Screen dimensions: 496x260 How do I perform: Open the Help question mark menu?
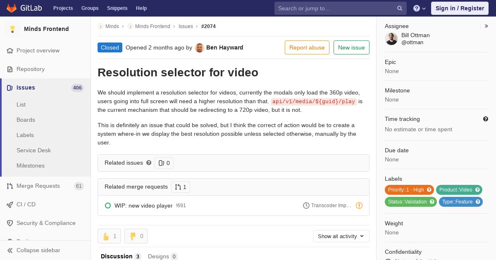[x=420, y=8]
